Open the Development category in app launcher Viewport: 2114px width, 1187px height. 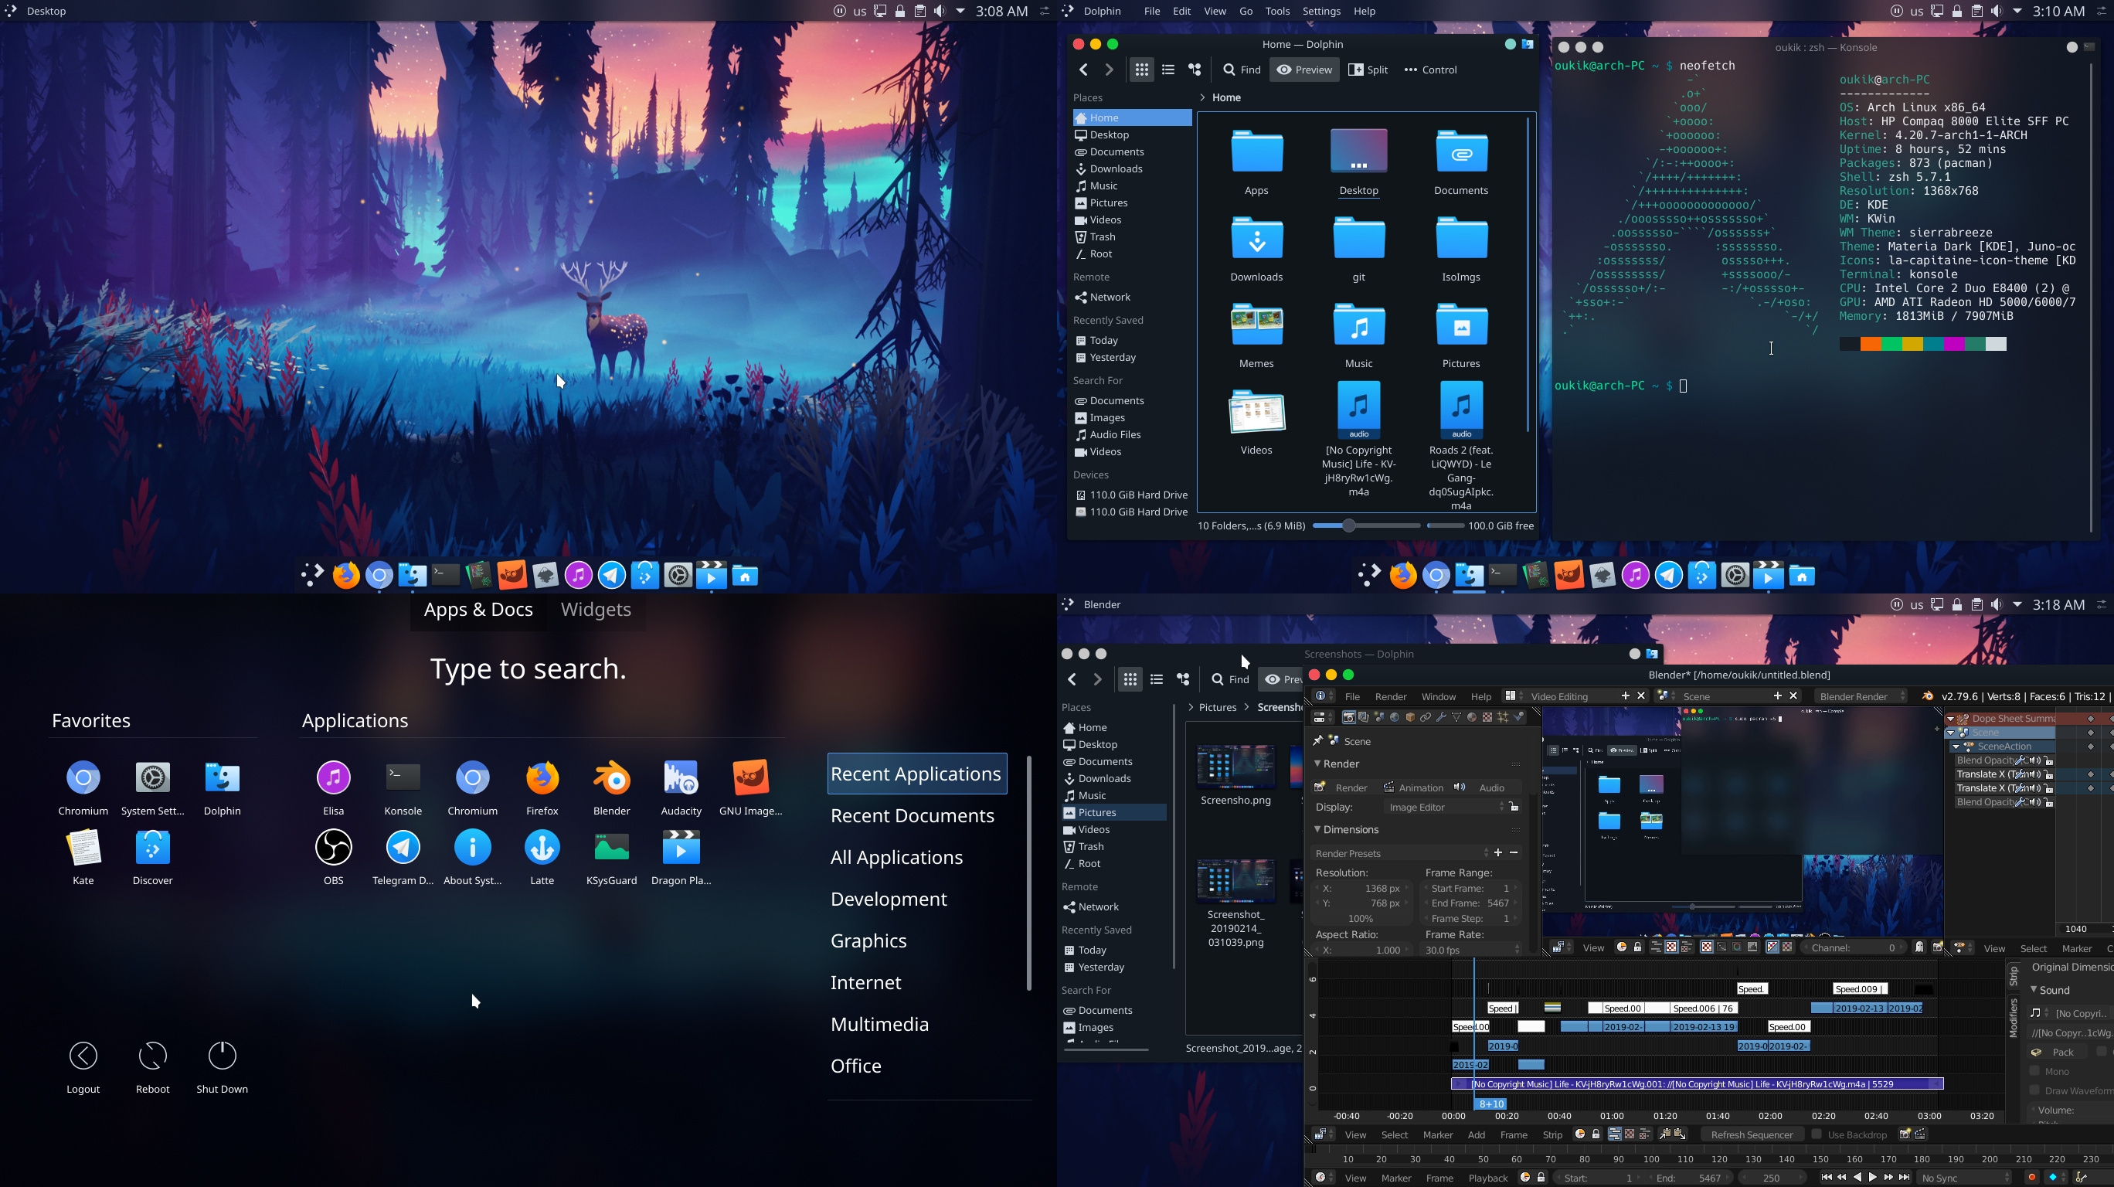click(x=887, y=898)
